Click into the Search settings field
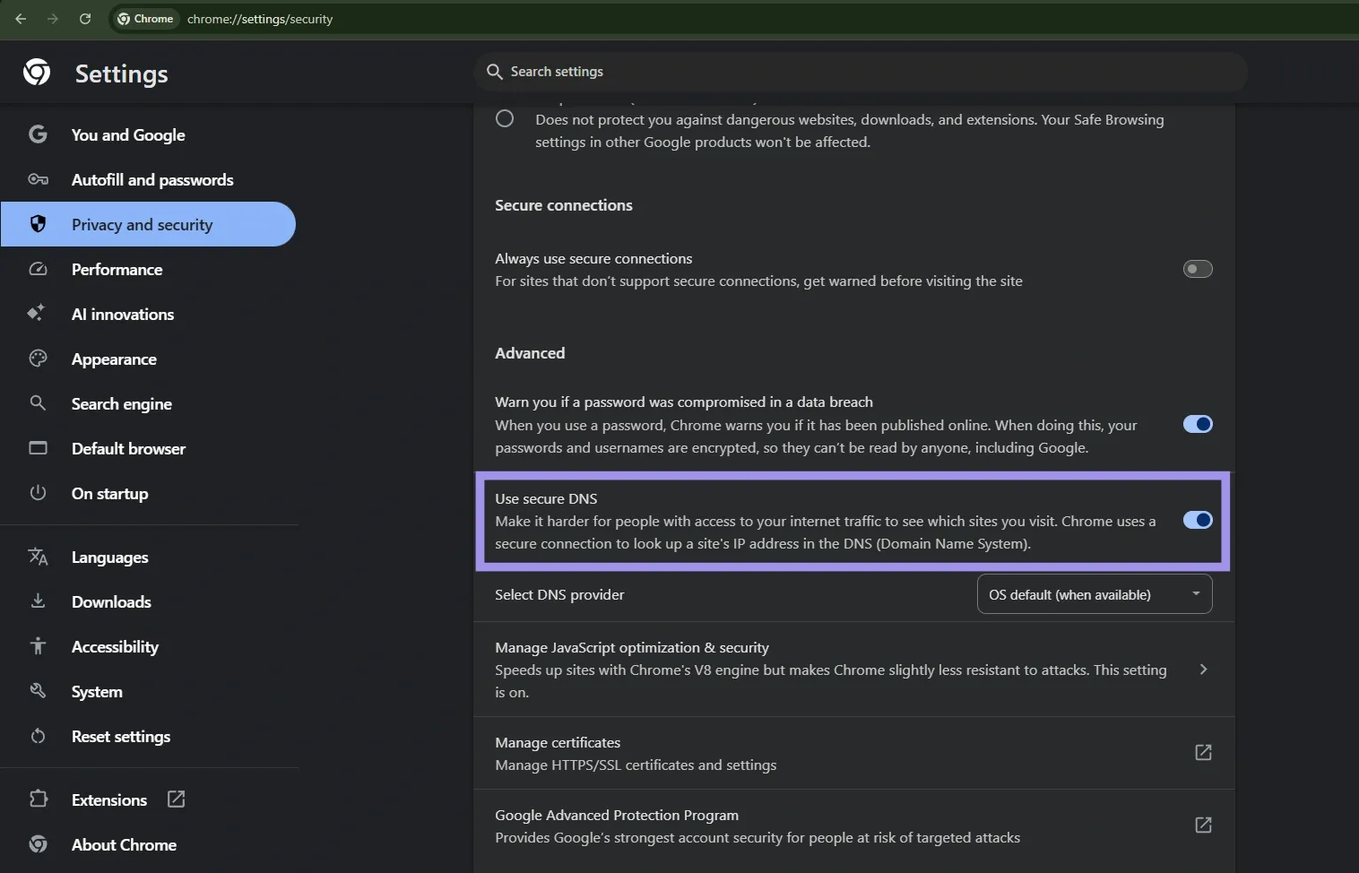 (861, 72)
